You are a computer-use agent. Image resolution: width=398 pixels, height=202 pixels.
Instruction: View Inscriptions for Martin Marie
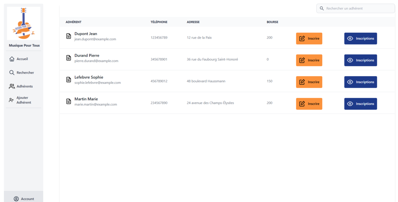[x=360, y=104]
